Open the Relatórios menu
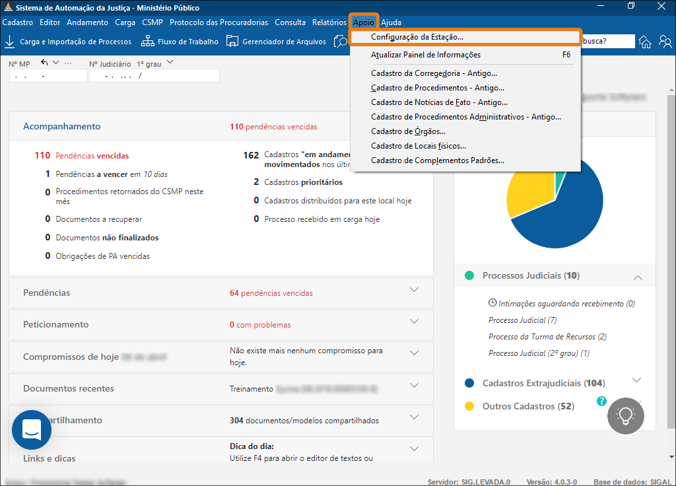 (x=329, y=22)
